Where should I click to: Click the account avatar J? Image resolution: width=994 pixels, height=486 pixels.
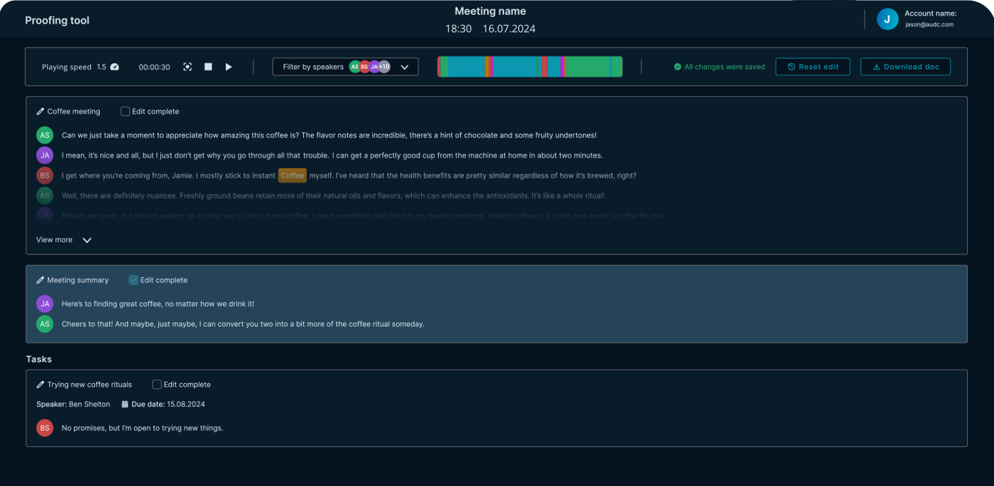[x=887, y=19]
